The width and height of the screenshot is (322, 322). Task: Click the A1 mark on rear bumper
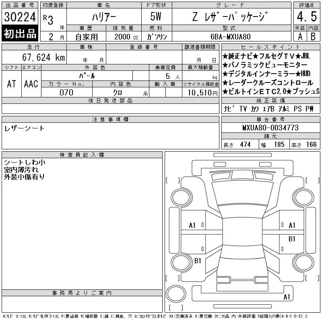287,297
